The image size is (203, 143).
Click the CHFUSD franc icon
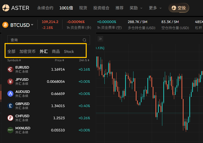click(10, 118)
